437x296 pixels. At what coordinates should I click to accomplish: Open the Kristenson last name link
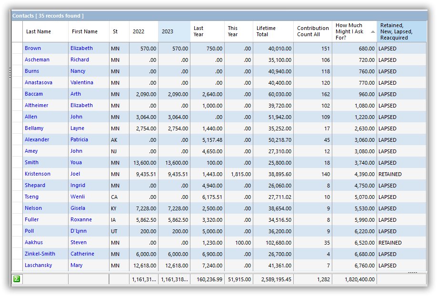[x=38, y=174]
